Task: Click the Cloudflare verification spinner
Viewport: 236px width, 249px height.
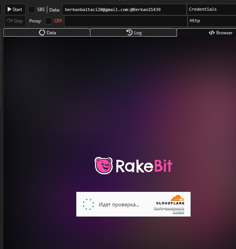Action: coord(88,204)
